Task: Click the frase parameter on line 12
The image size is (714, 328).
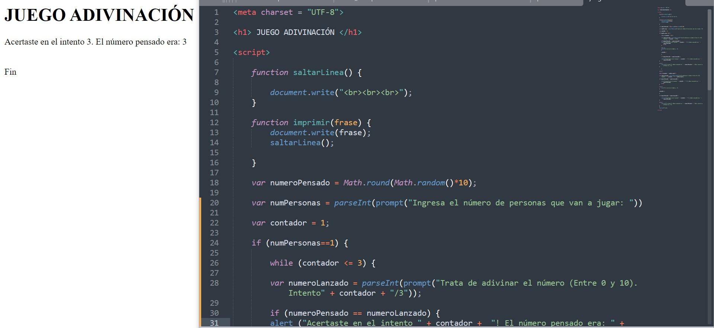Action: (x=346, y=123)
